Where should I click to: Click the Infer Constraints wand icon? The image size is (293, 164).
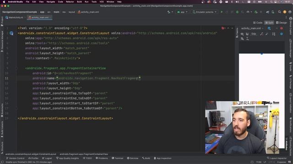click(x=267, y=34)
